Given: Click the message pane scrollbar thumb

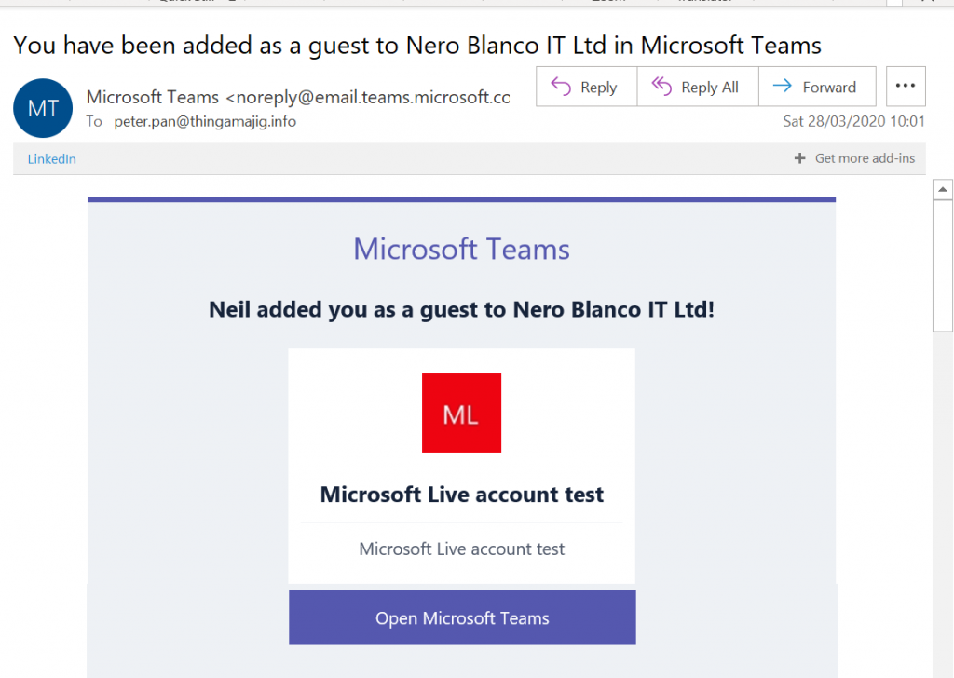Looking at the screenshot, I should pyautogui.click(x=943, y=265).
